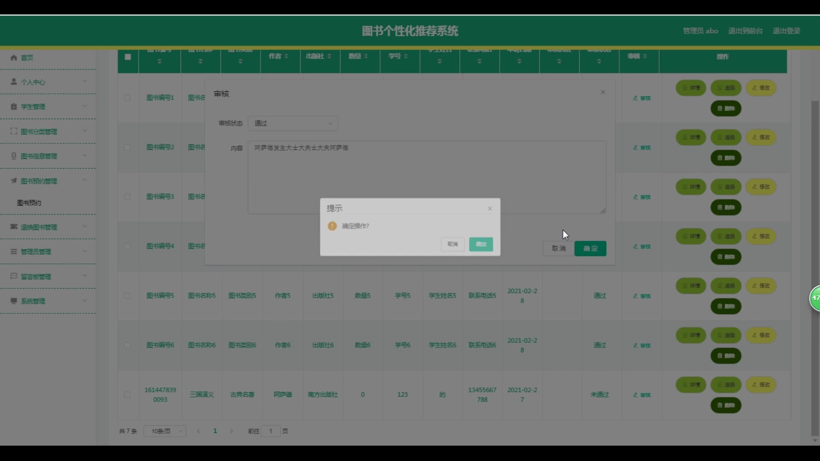The image size is (820, 461).
Task: Click the orange warning icon in the 提示 dialog
Action: (x=332, y=226)
